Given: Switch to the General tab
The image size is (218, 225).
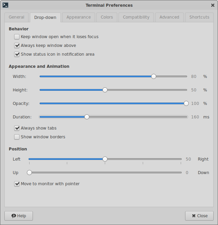Looking at the screenshot, I should pos(16,17).
